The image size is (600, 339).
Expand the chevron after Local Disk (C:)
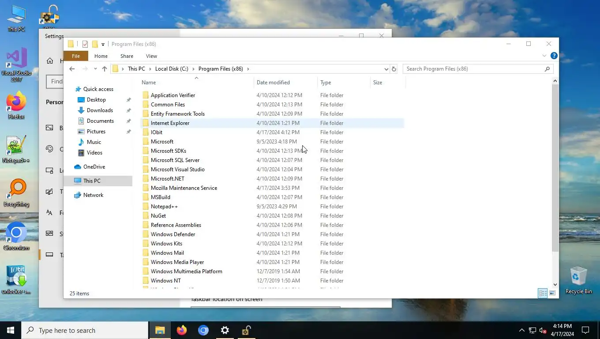(193, 69)
